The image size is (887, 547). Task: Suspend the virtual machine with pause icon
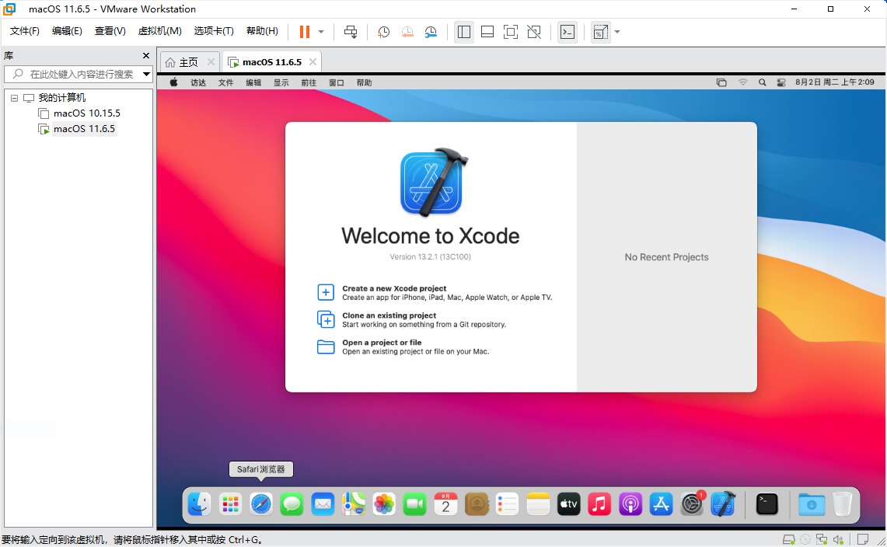[x=302, y=32]
